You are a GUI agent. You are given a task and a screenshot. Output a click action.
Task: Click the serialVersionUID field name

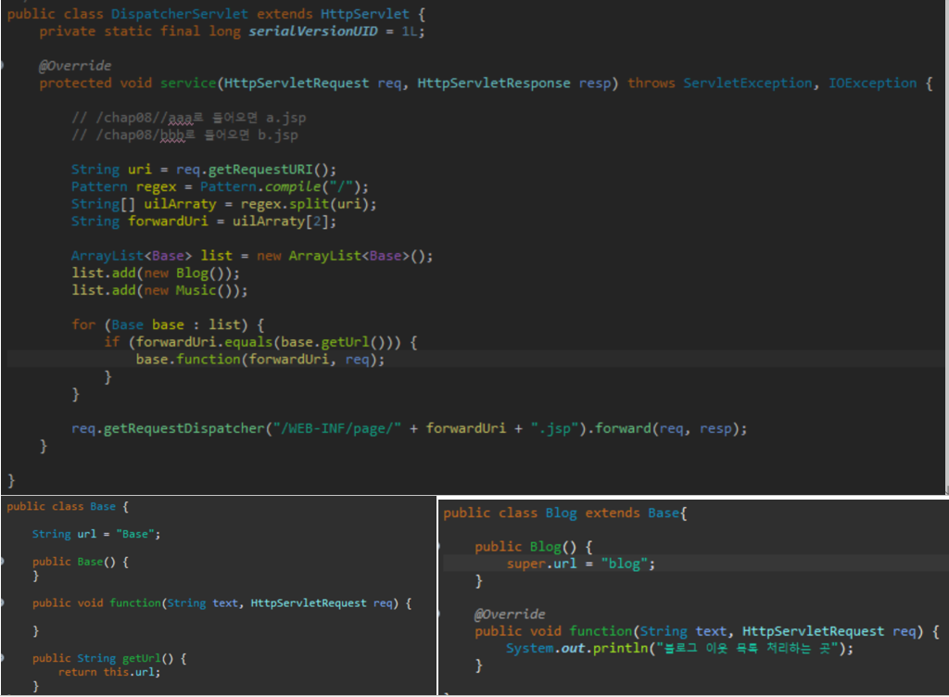pos(313,32)
